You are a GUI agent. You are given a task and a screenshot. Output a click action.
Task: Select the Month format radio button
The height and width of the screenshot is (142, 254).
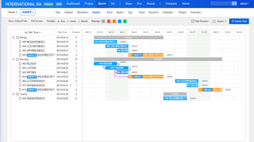coord(79,21)
